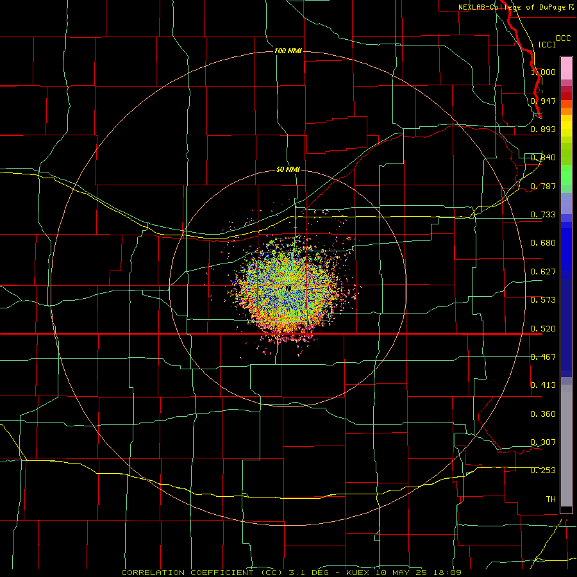Click the 0.360 legend value
Image resolution: width=577 pixels, height=577 pixels.
pos(543,414)
